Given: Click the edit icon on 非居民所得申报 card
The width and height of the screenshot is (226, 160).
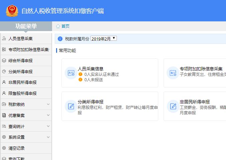Looking at the screenshot, I should pos(173,106).
